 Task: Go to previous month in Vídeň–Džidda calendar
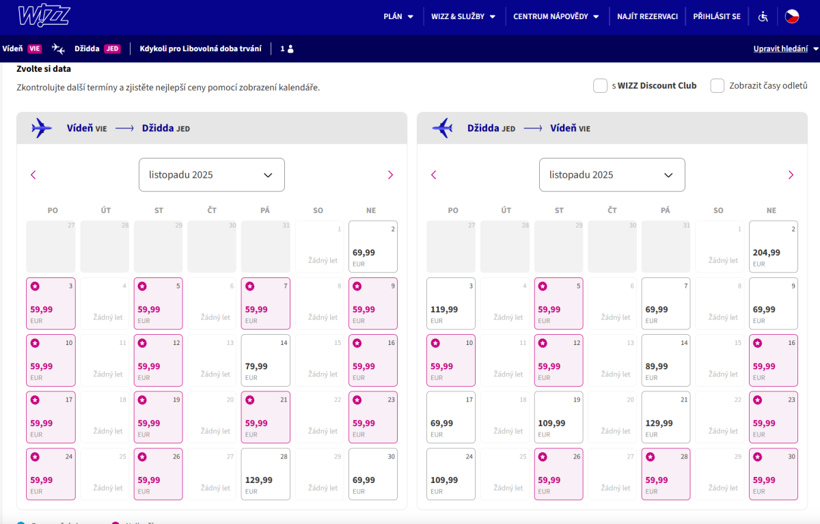pyautogui.click(x=33, y=175)
